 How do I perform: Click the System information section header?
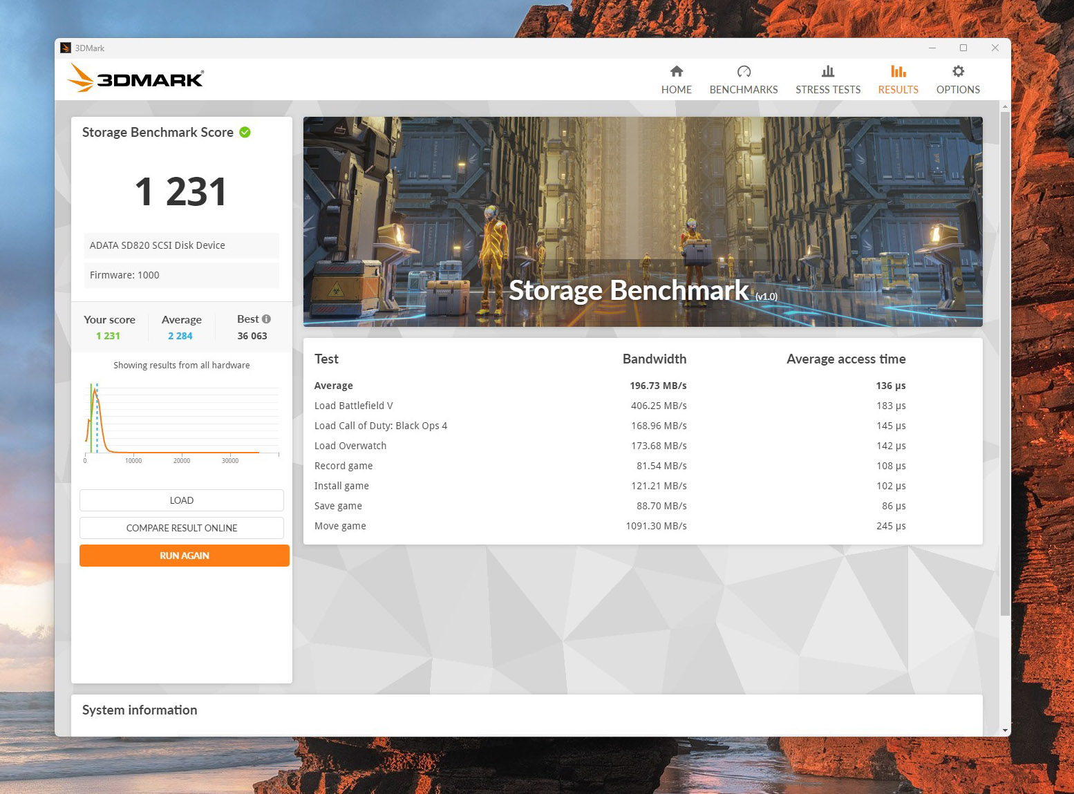tap(140, 710)
